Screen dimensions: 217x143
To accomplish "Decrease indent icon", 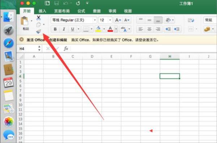I will coord(168,29).
